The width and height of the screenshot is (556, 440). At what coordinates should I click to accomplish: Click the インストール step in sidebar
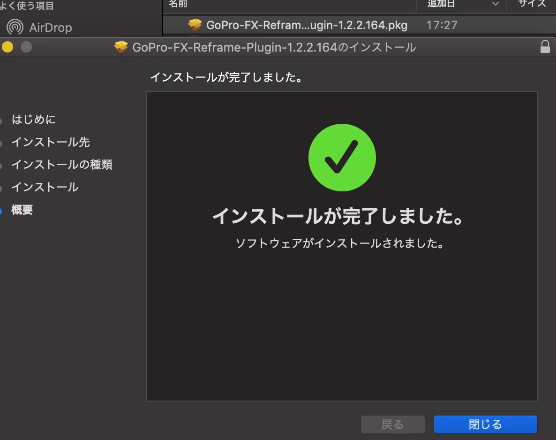point(45,187)
